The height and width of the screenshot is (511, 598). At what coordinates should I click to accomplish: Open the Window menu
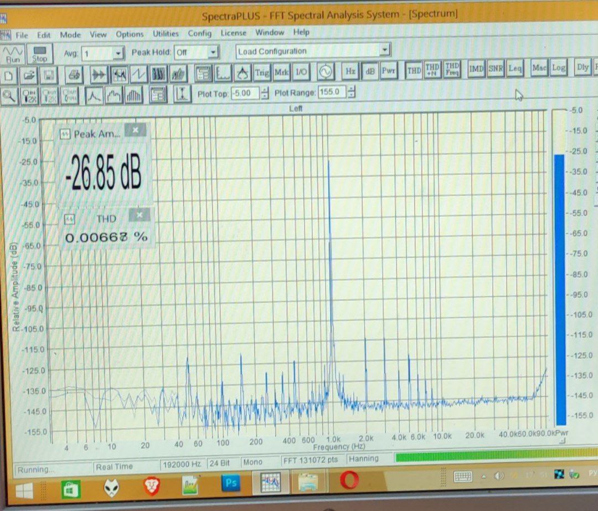270,33
